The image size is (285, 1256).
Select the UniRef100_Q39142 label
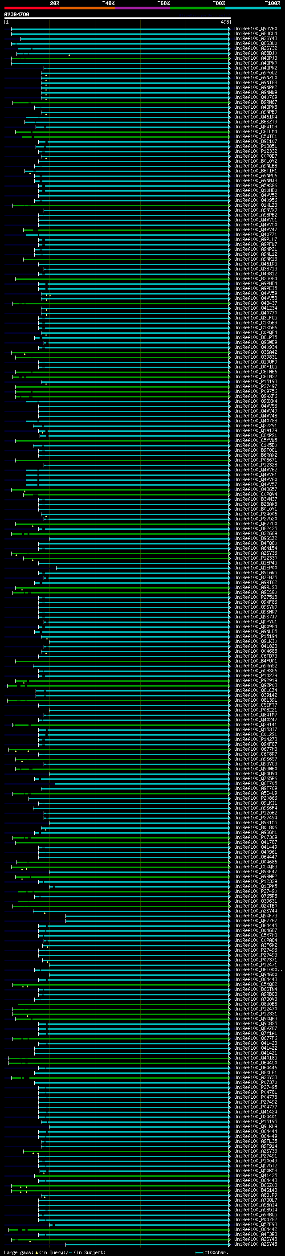click(256, 696)
